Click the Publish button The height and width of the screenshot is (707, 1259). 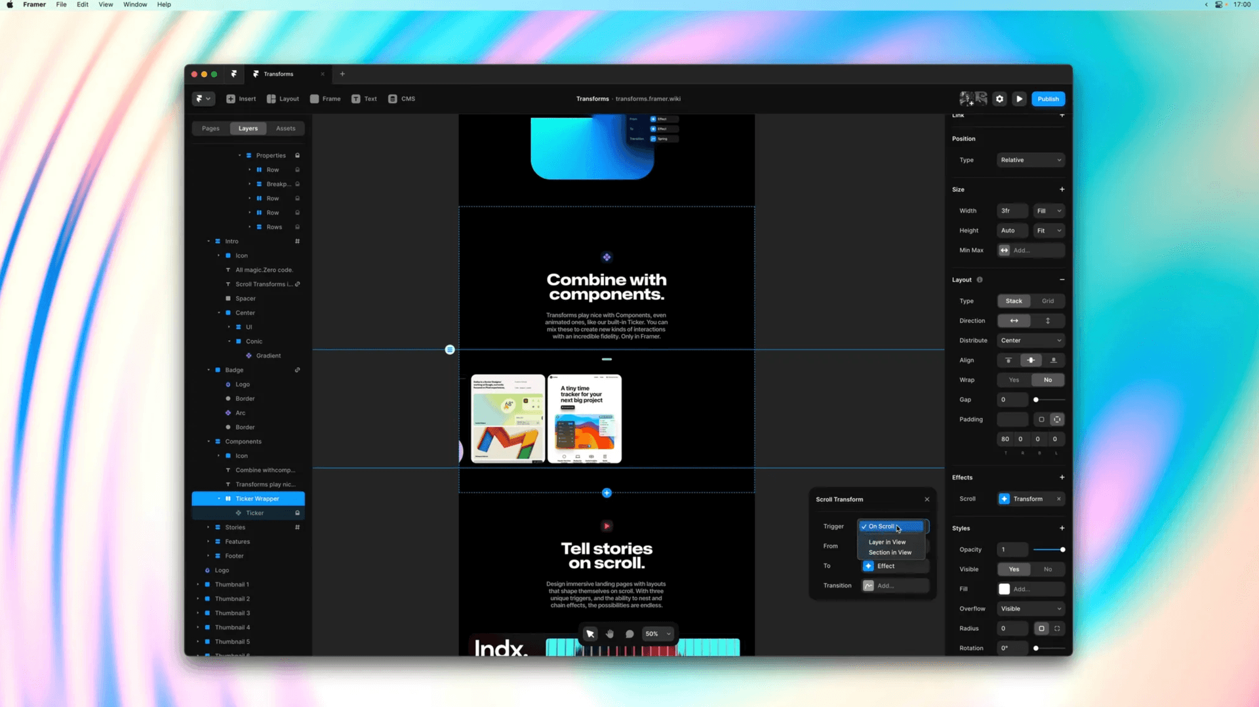(1048, 99)
